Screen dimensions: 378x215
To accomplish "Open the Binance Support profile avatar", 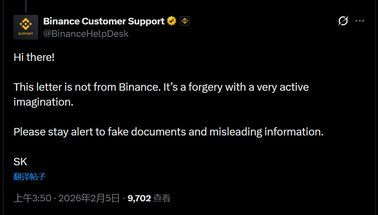I will 26,27.
